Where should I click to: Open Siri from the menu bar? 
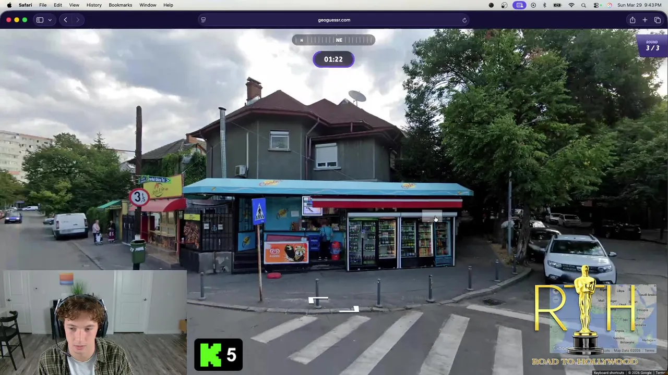609,5
